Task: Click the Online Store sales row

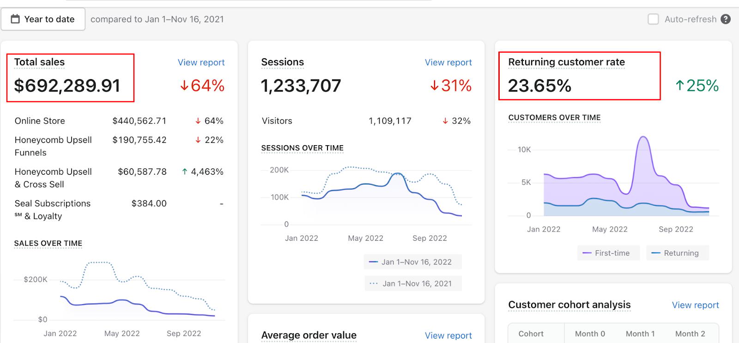Action: pos(119,121)
